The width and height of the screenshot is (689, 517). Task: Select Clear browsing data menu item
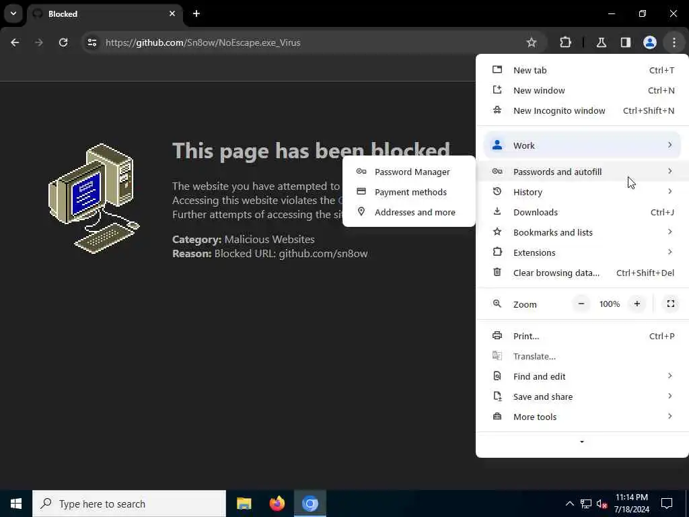(582, 273)
